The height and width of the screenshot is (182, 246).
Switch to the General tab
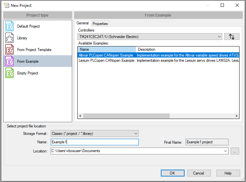(x=83, y=23)
